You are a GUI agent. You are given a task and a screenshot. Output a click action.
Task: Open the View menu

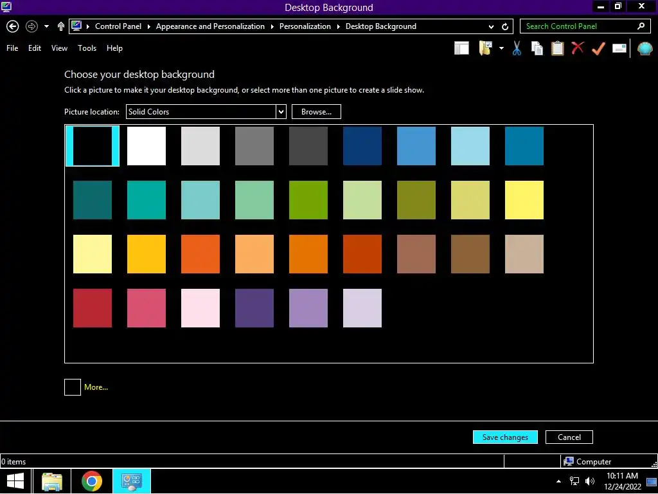(59, 48)
